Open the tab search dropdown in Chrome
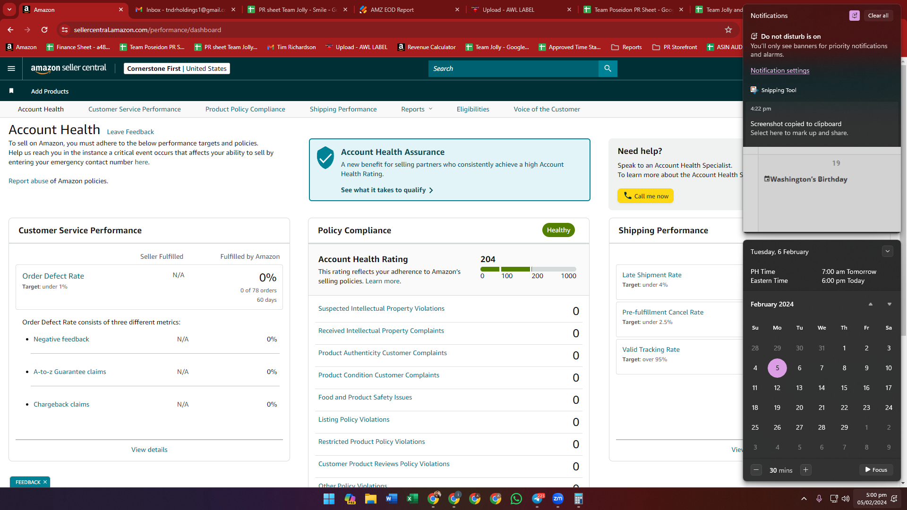 (x=9, y=9)
